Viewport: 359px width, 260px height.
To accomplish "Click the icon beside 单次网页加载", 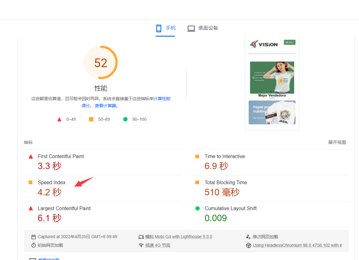I will (248, 237).
